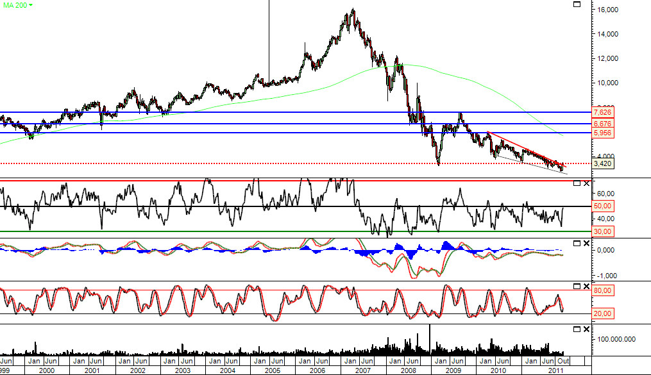Click the 2011 year on time axis
This screenshot has height=375, width=651.
[555, 371]
